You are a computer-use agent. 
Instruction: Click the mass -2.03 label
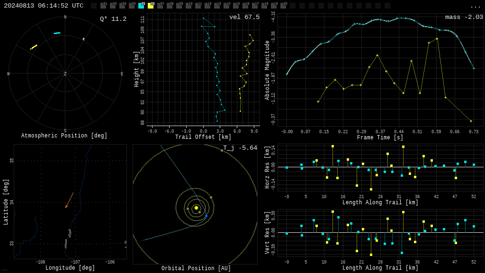coord(464,17)
